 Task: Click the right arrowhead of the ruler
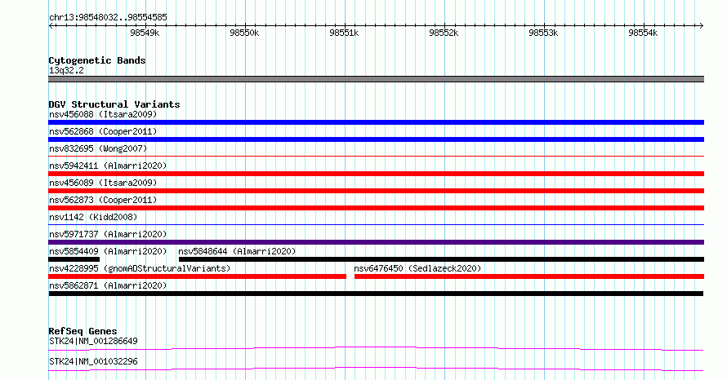tap(701, 26)
